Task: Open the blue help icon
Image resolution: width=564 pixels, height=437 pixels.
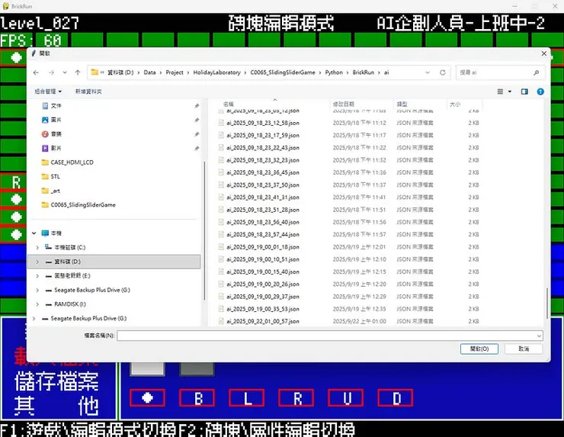Action: click(x=540, y=92)
